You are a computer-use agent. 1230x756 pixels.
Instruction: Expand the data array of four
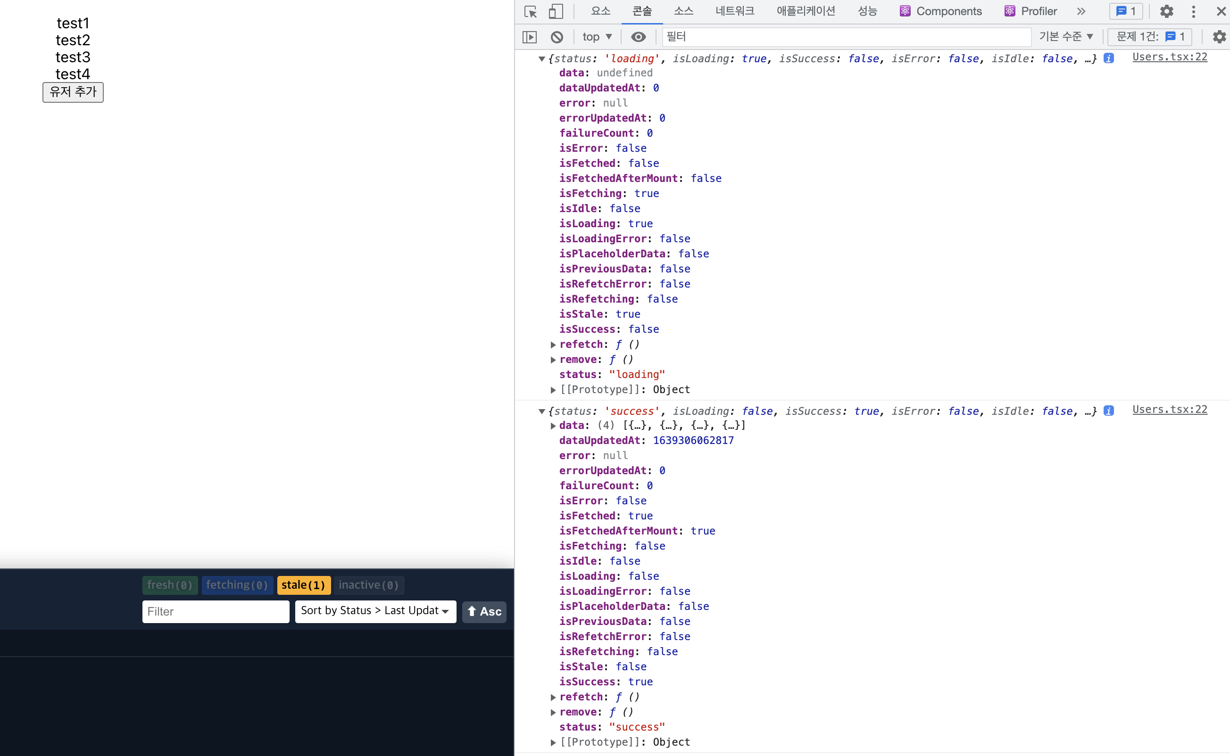click(553, 426)
